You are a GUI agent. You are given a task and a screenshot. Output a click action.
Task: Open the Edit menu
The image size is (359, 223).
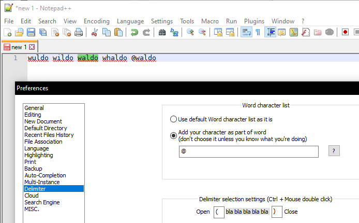26,21
